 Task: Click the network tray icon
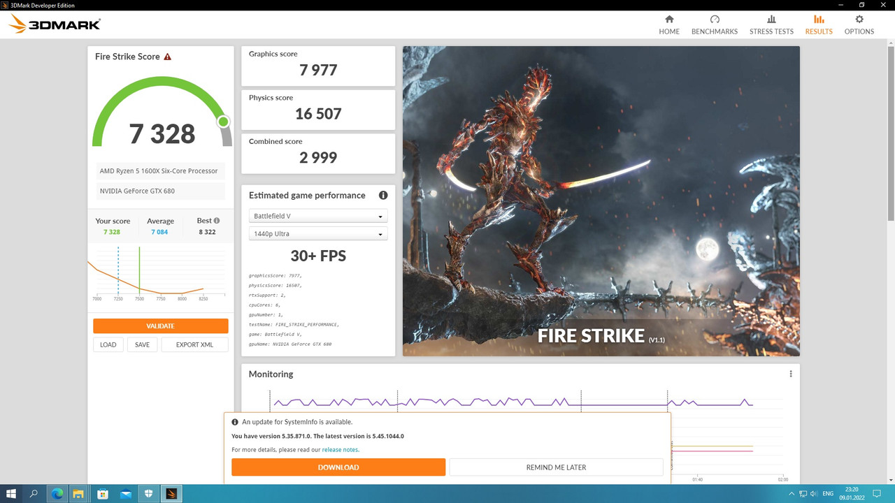(803, 494)
